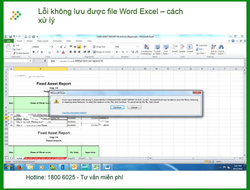The image size is (250, 190).
Task: Click the Windows Start button
Action: [x=8, y=167]
